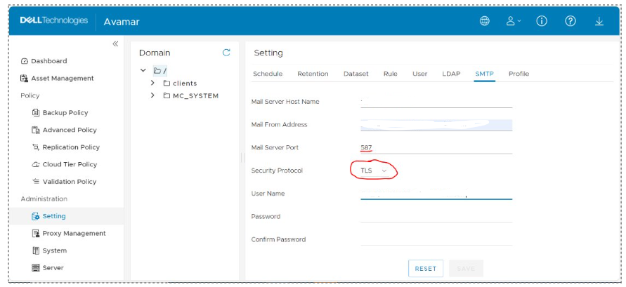Click the MC_SYSTEM label in tree
626x287 pixels.
click(195, 95)
